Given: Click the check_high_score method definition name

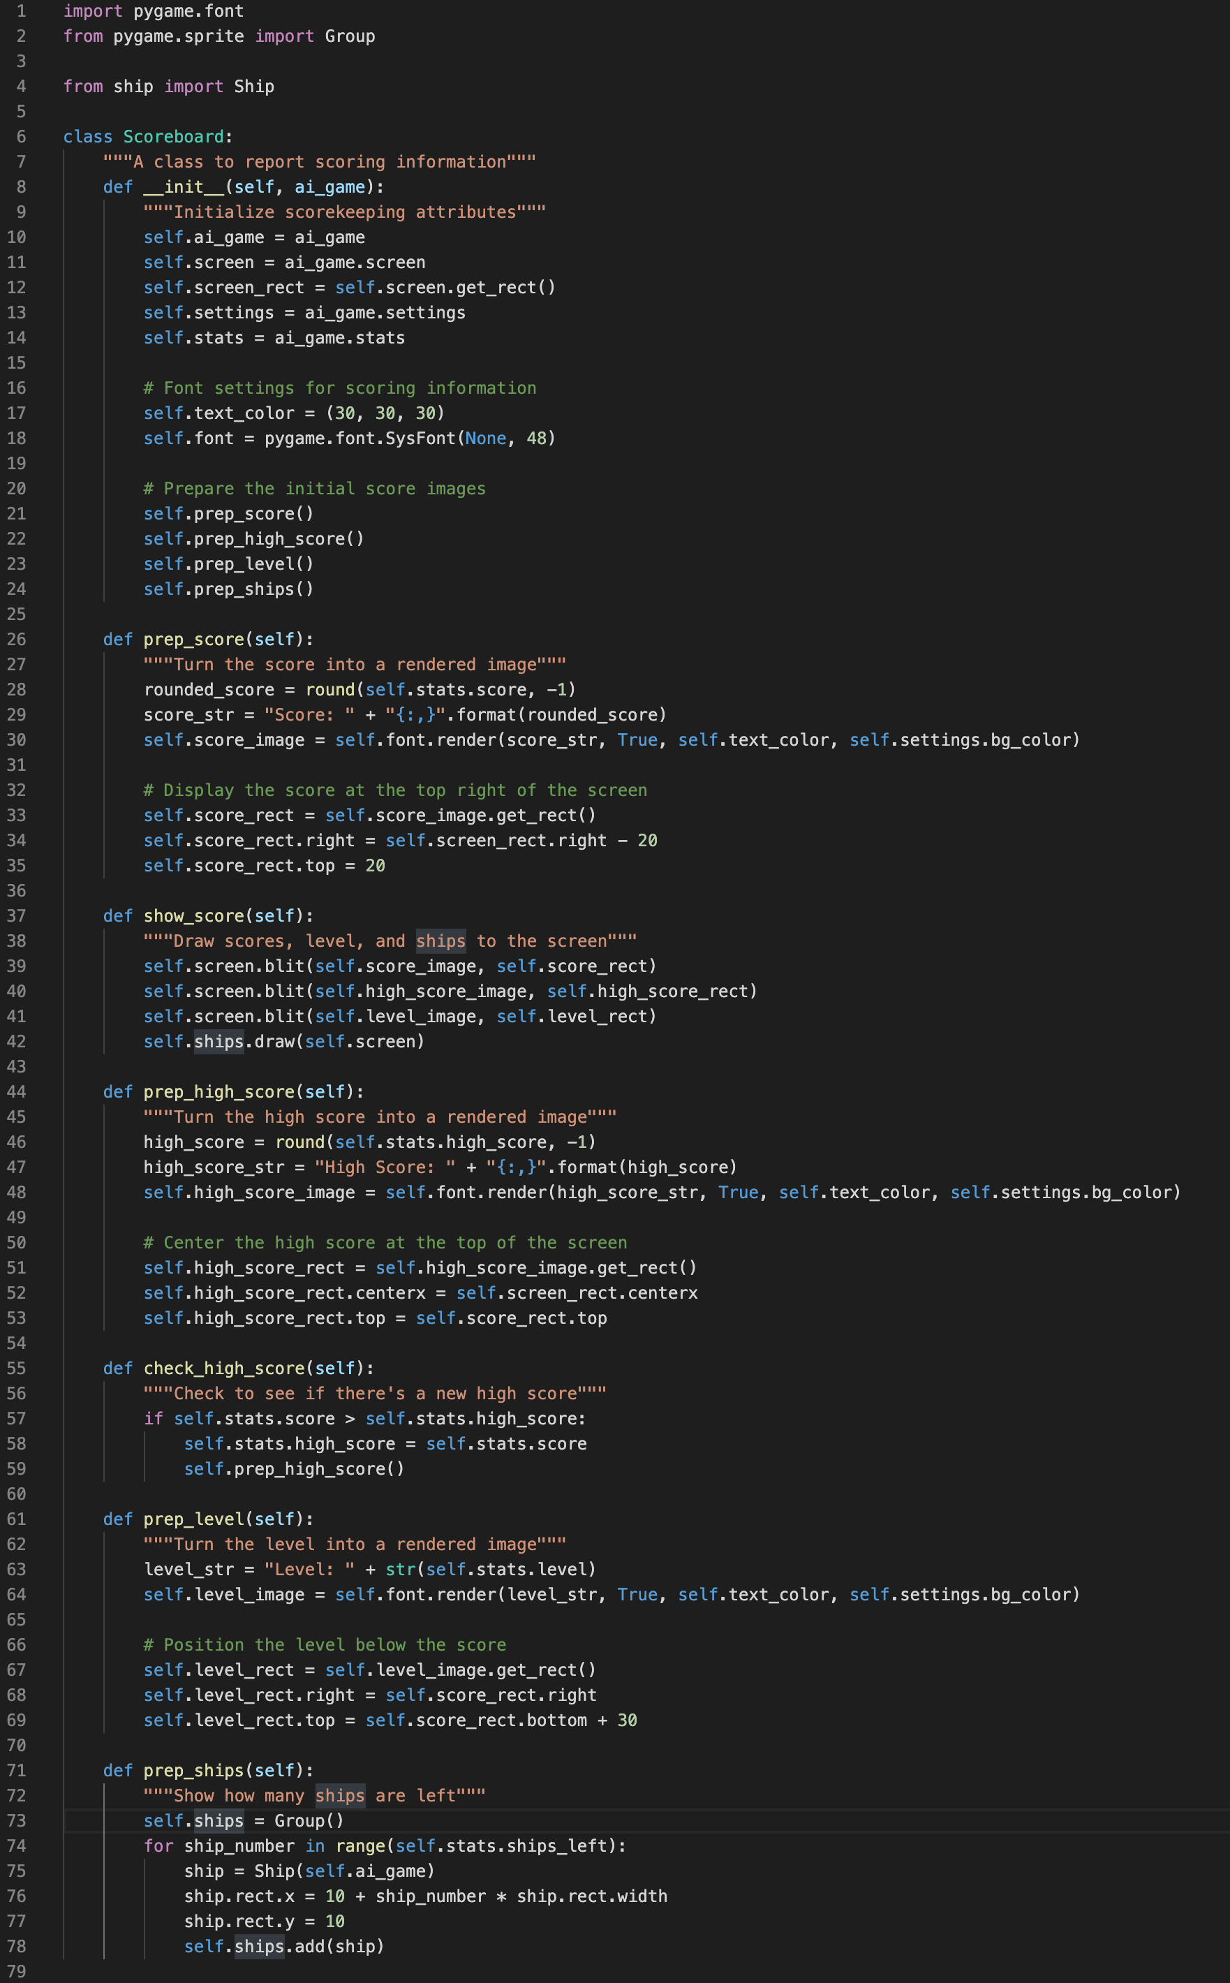Looking at the screenshot, I should pos(223,1369).
